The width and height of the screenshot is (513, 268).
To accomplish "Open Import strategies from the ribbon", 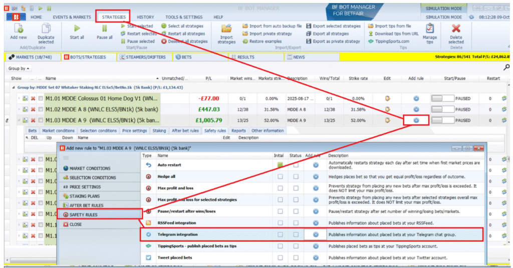I will point(226,29).
